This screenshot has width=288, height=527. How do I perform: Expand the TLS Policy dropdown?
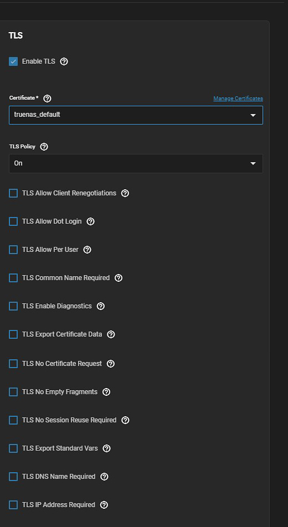coord(136,163)
